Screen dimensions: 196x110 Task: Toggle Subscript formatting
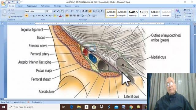point(43,16)
